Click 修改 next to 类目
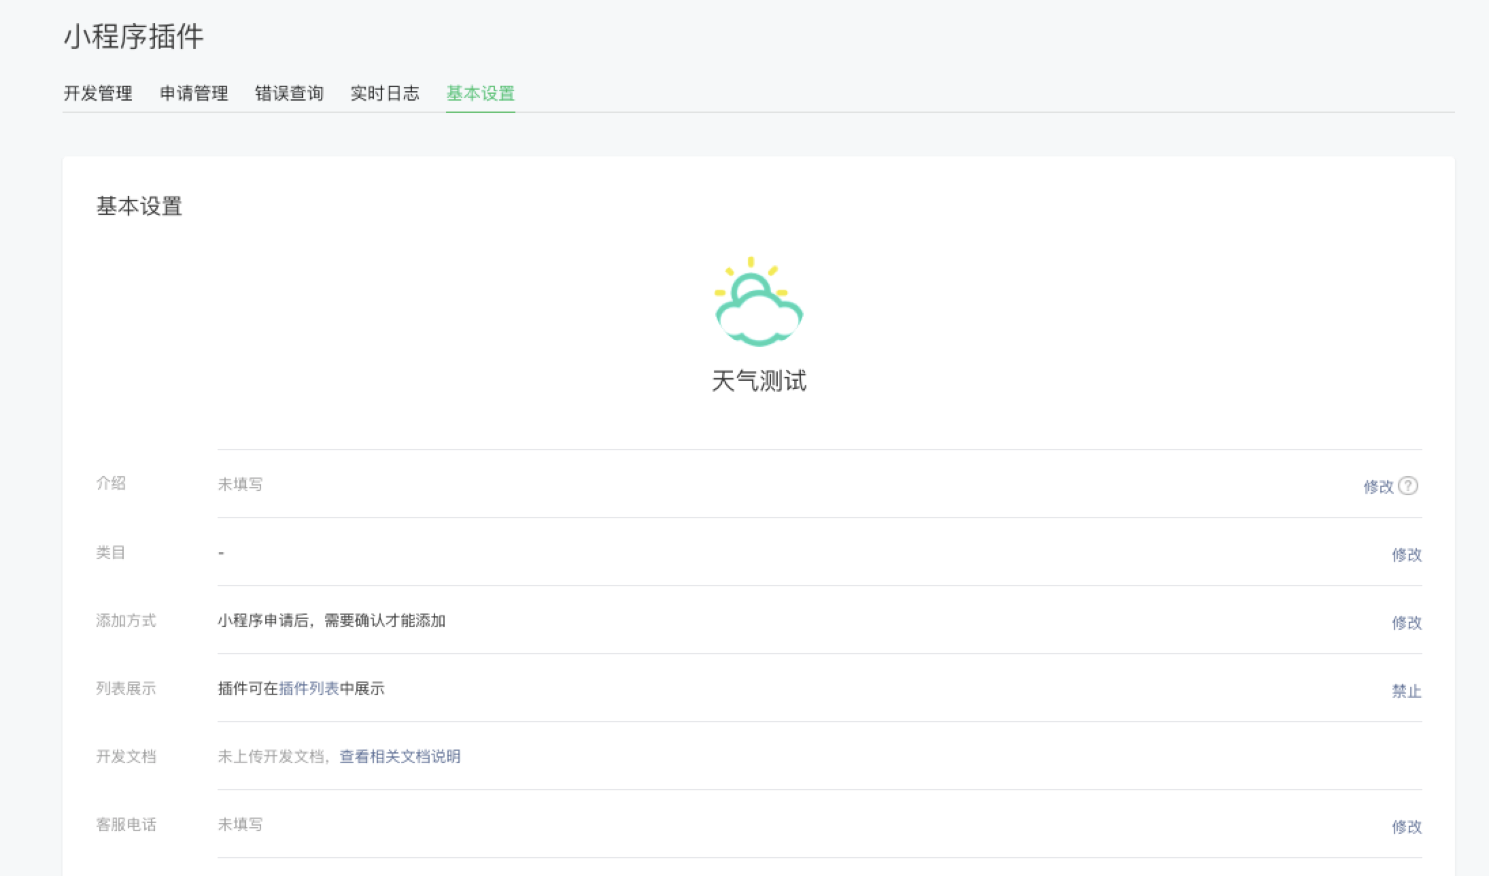Screen dimensions: 1489x876 click(1407, 555)
